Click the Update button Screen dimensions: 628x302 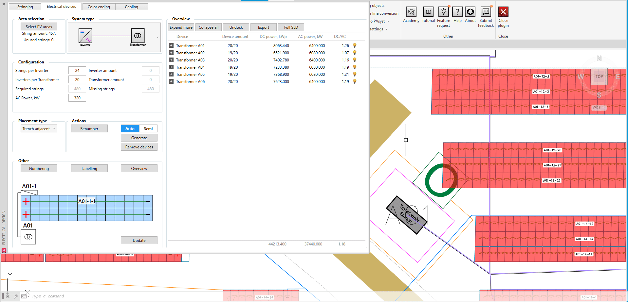[x=139, y=240]
